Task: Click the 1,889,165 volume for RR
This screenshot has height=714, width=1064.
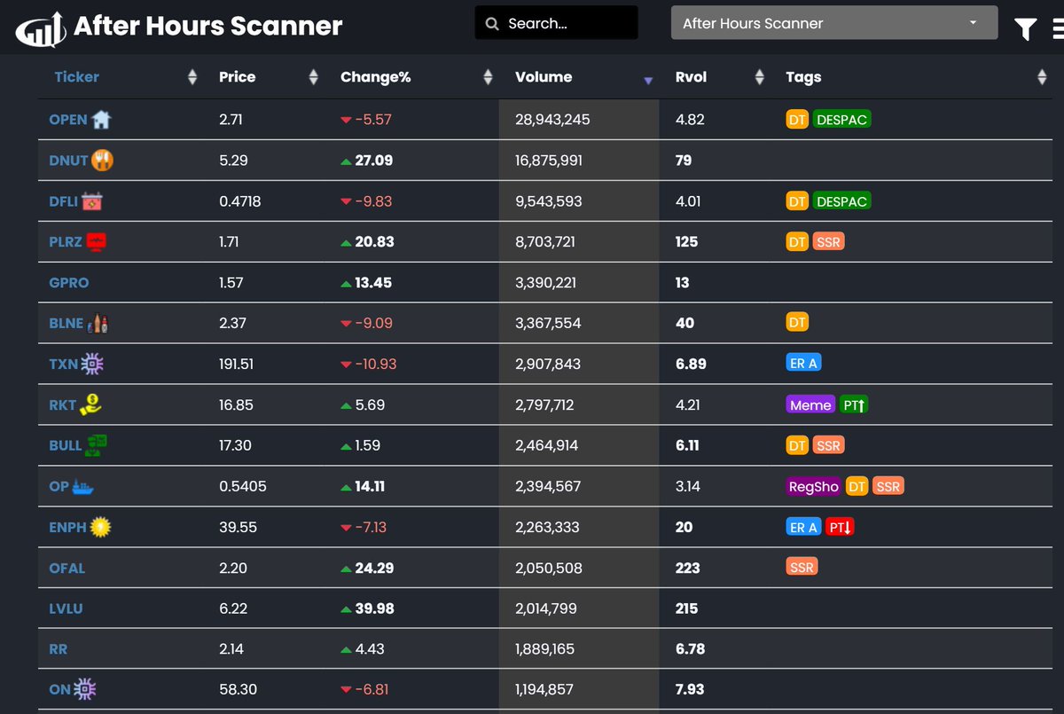Action: click(x=544, y=649)
